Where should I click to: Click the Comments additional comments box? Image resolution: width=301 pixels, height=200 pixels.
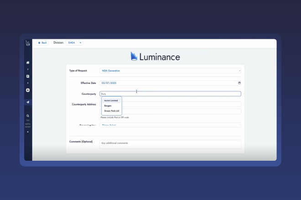point(170,144)
